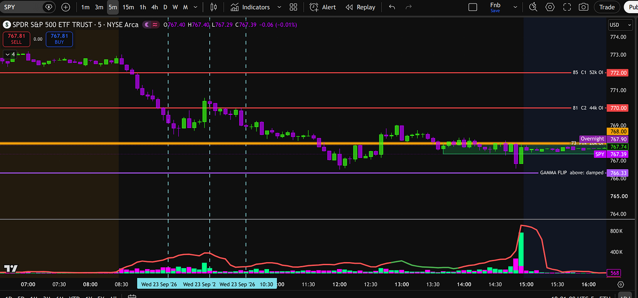Screen dimensions: 638x298
Task: Select the 1h timeframe
Action: [x=143, y=7]
